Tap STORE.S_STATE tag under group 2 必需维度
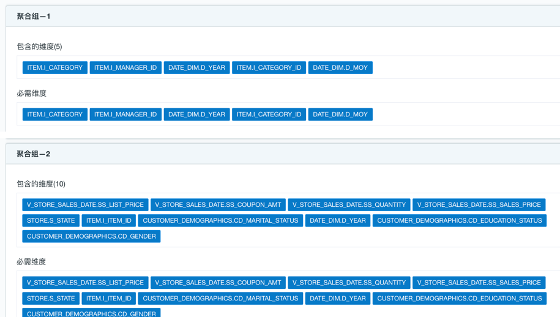560x317 pixels. click(x=51, y=298)
